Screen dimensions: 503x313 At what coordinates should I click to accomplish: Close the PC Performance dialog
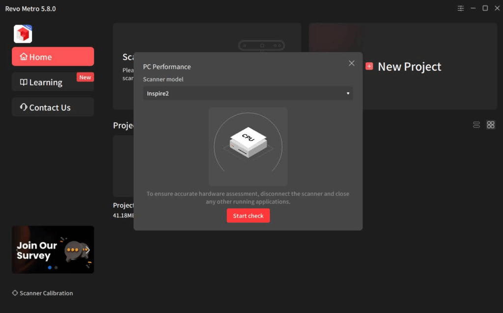point(351,63)
